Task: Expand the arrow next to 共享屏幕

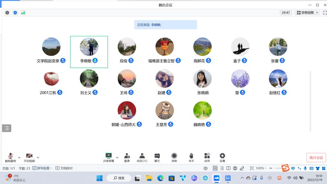Action: pyautogui.click(x=117, y=157)
